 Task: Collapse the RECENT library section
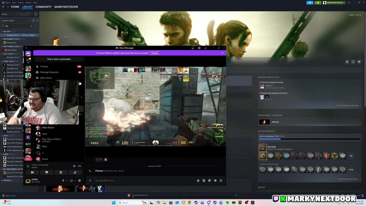[2, 31]
